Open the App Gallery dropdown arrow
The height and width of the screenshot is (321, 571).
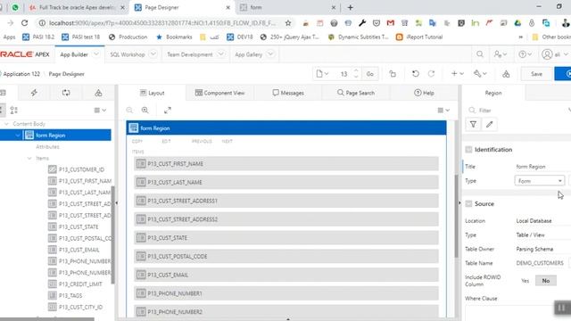270,54
